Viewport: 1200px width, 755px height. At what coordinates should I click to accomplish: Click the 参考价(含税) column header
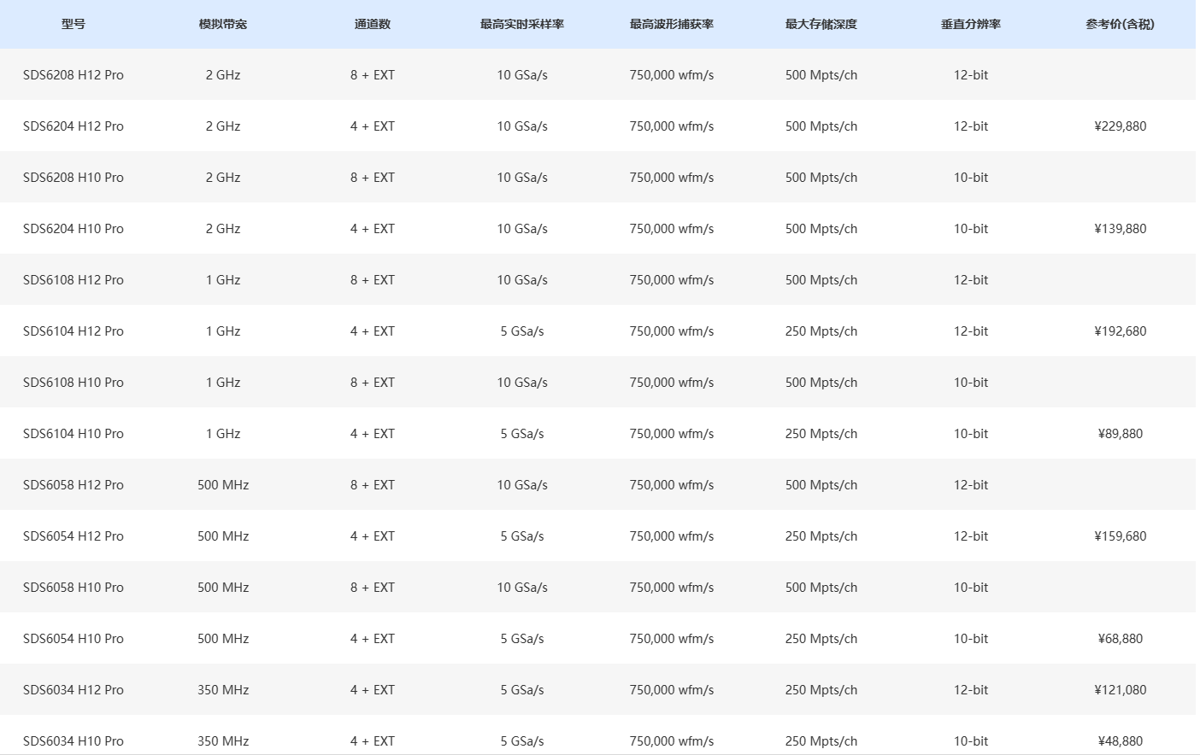[x=1121, y=24]
